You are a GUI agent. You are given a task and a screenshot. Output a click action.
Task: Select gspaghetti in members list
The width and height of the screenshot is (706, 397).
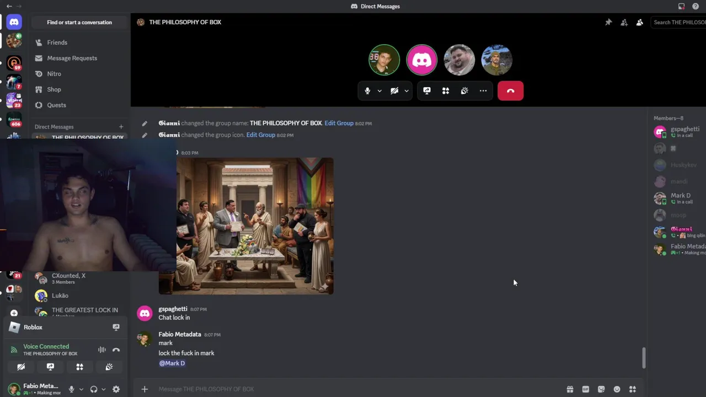click(x=678, y=132)
